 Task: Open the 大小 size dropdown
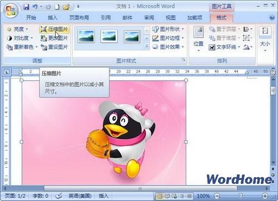pyautogui.click(x=265, y=39)
